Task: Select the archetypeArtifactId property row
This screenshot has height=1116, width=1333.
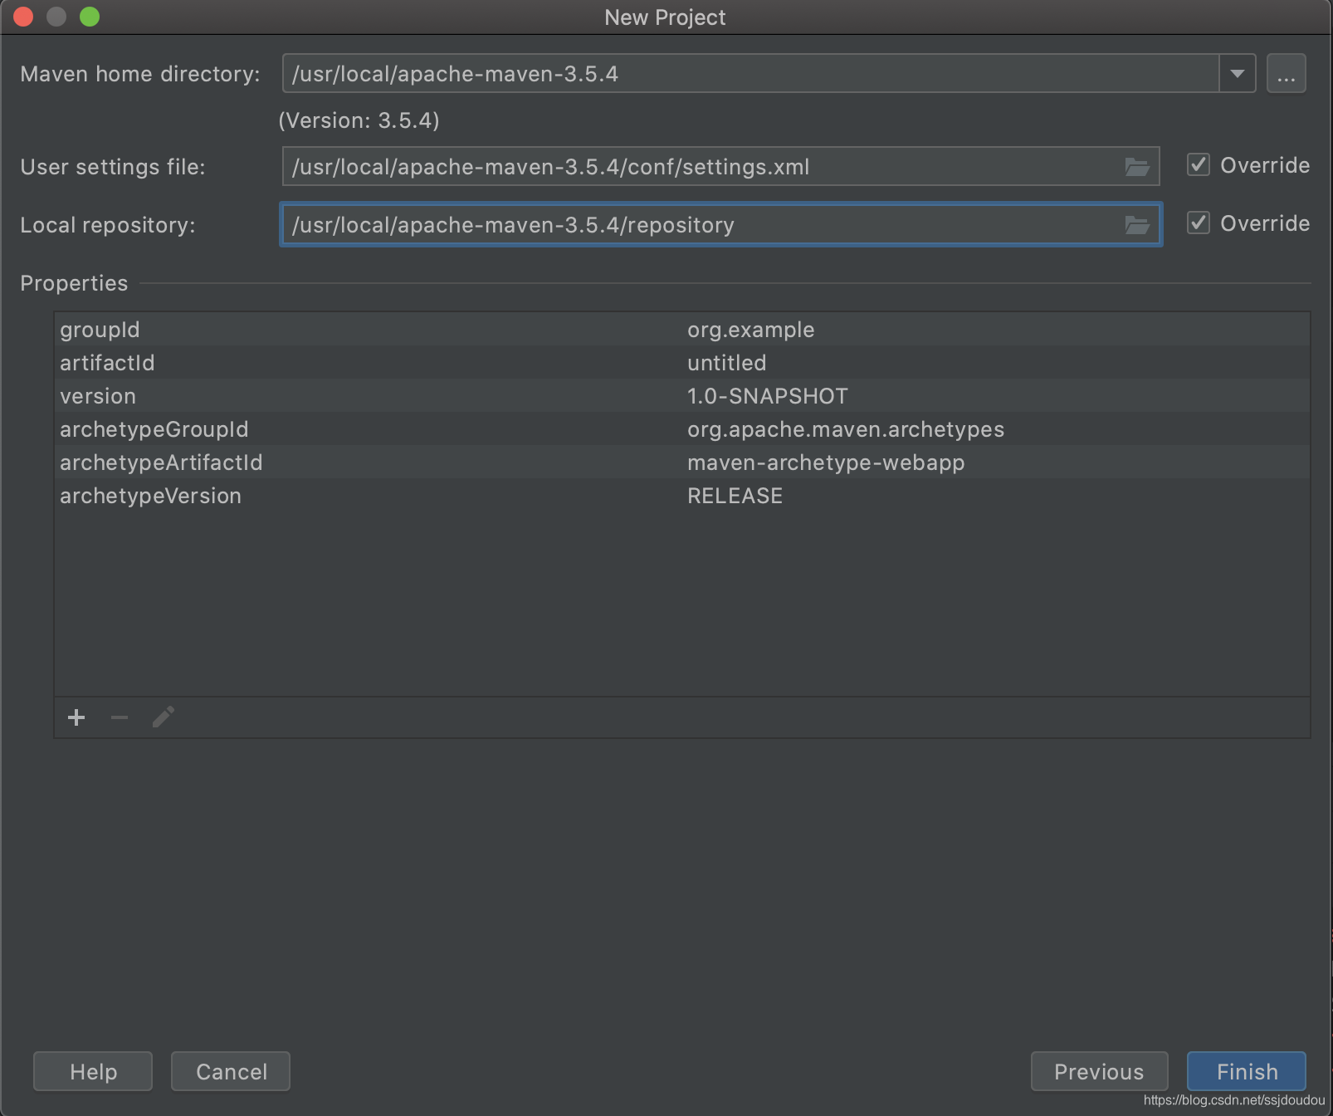Action: click(682, 463)
